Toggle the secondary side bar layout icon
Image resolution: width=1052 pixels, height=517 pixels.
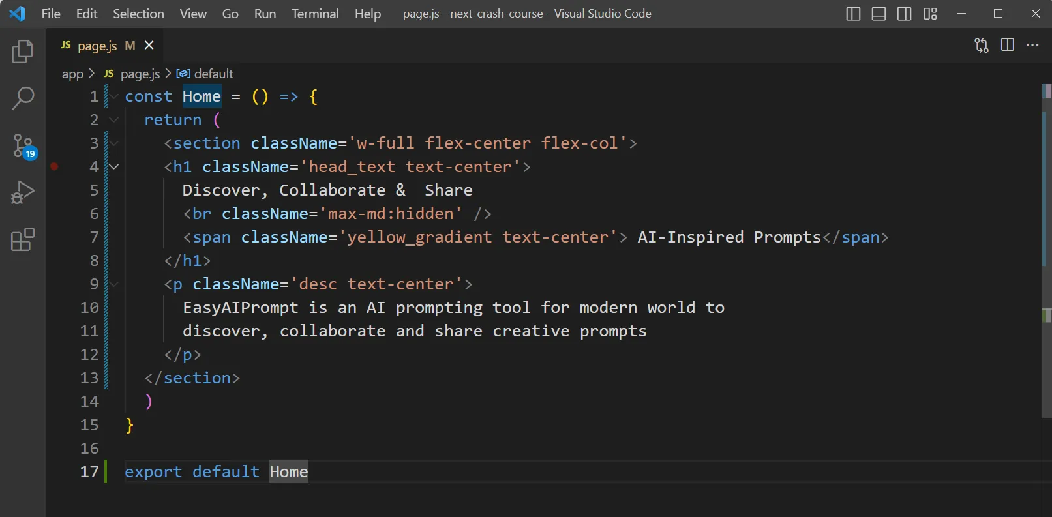[904, 14]
